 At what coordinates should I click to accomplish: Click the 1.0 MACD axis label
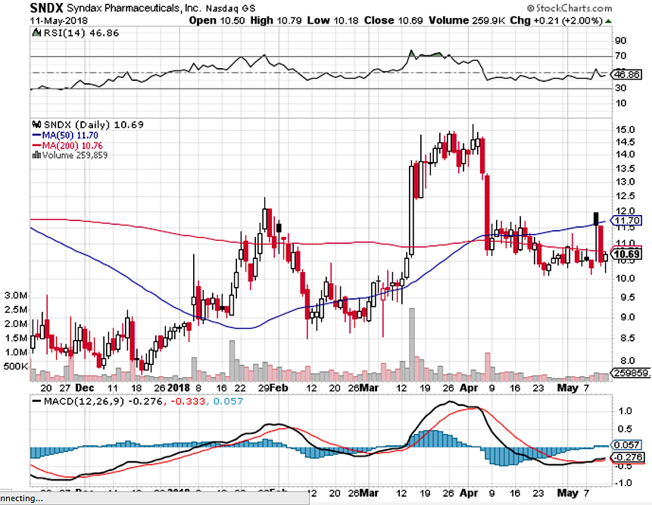pos(625,410)
